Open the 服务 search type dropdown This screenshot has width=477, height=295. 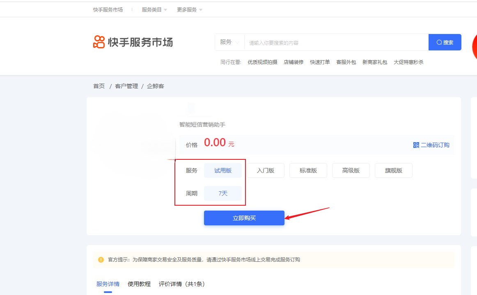click(x=230, y=42)
